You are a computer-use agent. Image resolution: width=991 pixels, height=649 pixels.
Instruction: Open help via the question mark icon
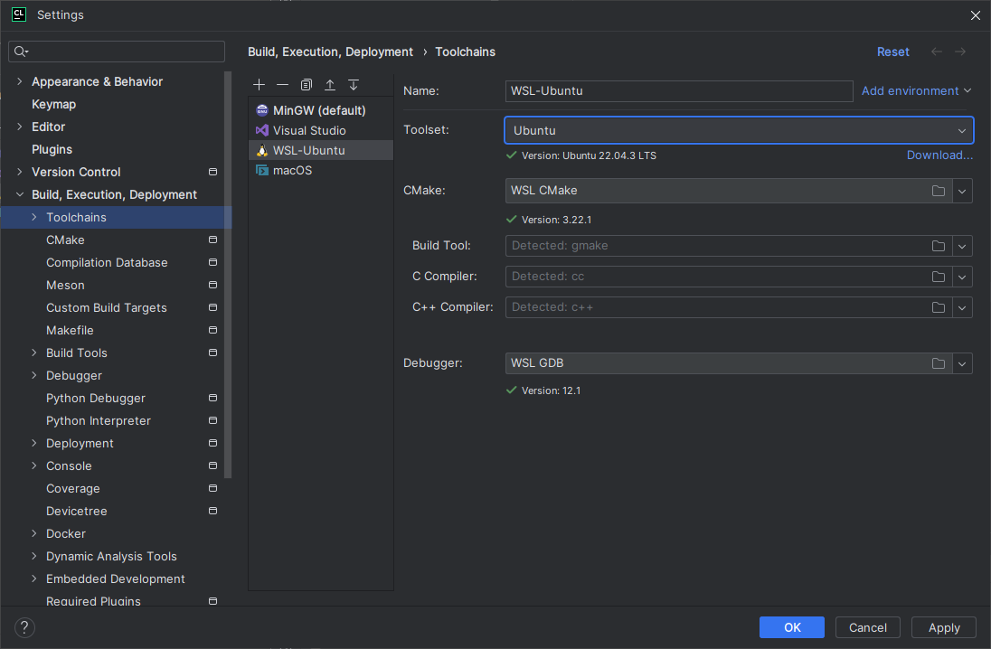pyautogui.click(x=24, y=627)
